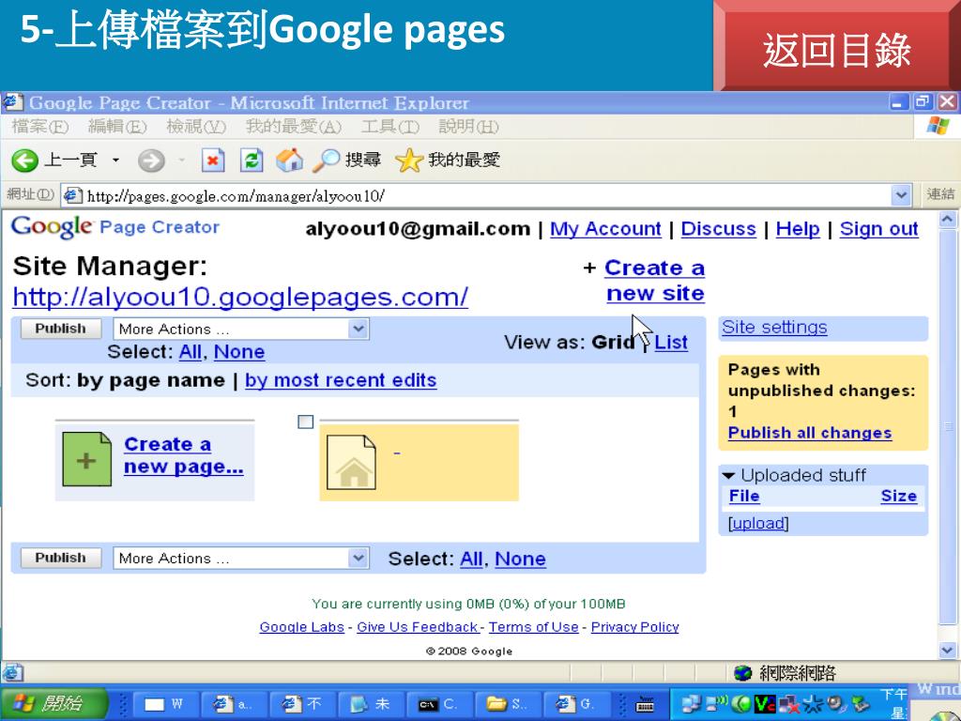Switch to the 'W' taskbar window
The width and height of the screenshot is (961, 721).
pyautogui.click(x=165, y=704)
